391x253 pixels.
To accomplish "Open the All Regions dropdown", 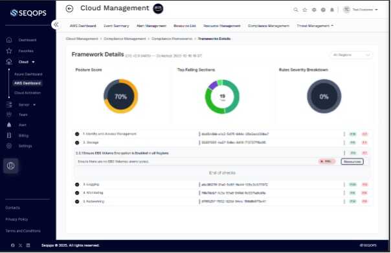I will click(x=351, y=55).
